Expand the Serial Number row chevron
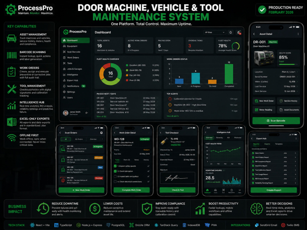 click(297, 77)
